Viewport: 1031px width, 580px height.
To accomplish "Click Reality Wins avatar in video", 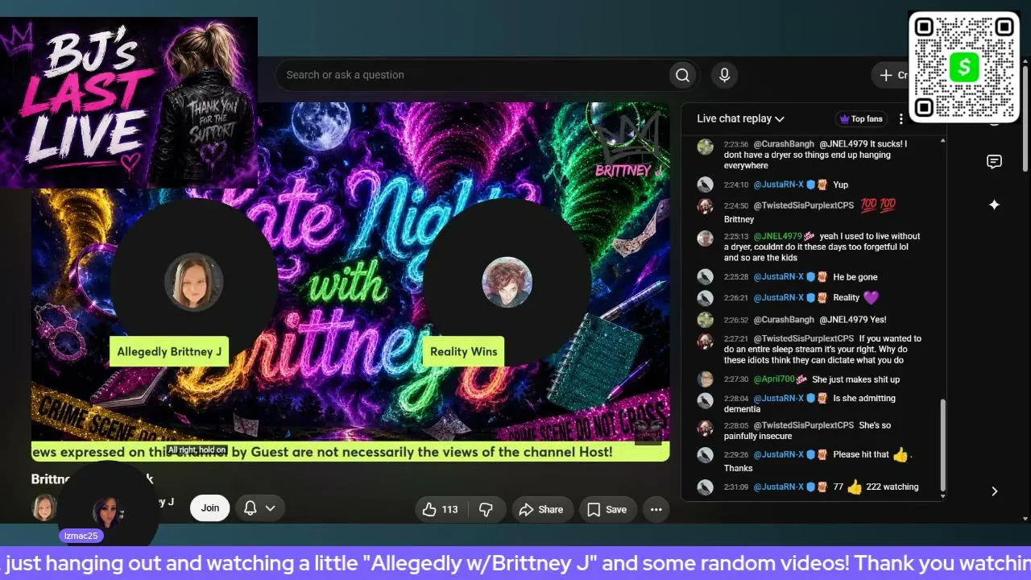I will coord(507,282).
